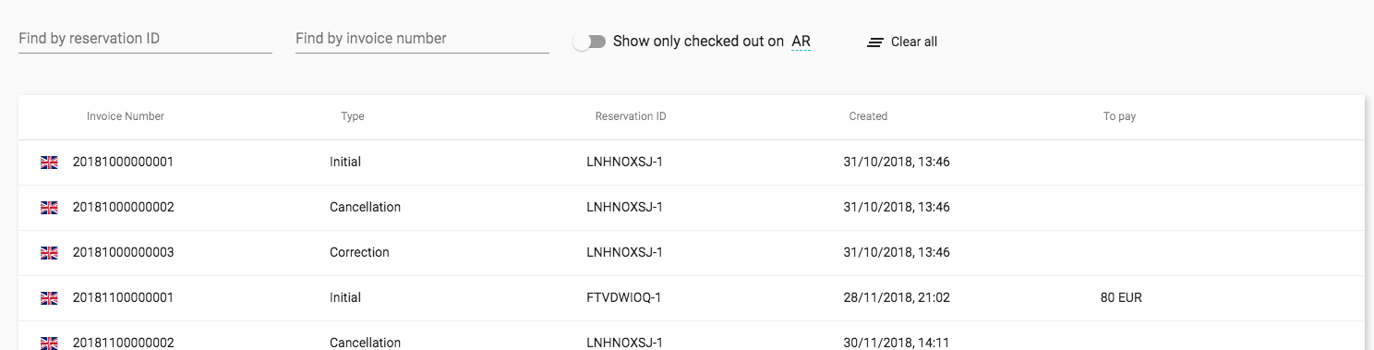This screenshot has width=1374, height=350.
Task: Sort by Created column header
Action: (868, 116)
